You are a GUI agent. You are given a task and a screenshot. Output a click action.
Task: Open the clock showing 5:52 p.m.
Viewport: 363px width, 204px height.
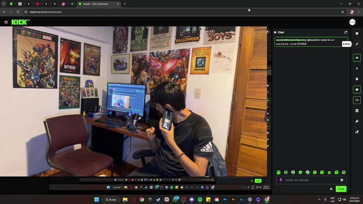click(354, 199)
